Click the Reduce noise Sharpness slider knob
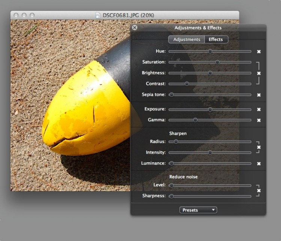281x241 pixels. coord(171,196)
